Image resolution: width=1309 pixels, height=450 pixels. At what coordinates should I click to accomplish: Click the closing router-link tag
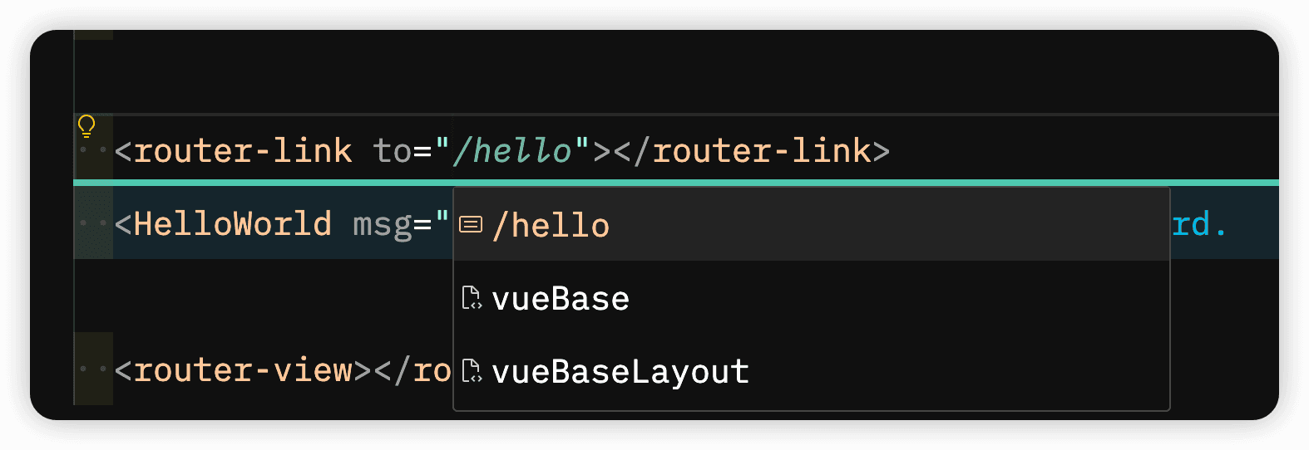click(761, 151)
